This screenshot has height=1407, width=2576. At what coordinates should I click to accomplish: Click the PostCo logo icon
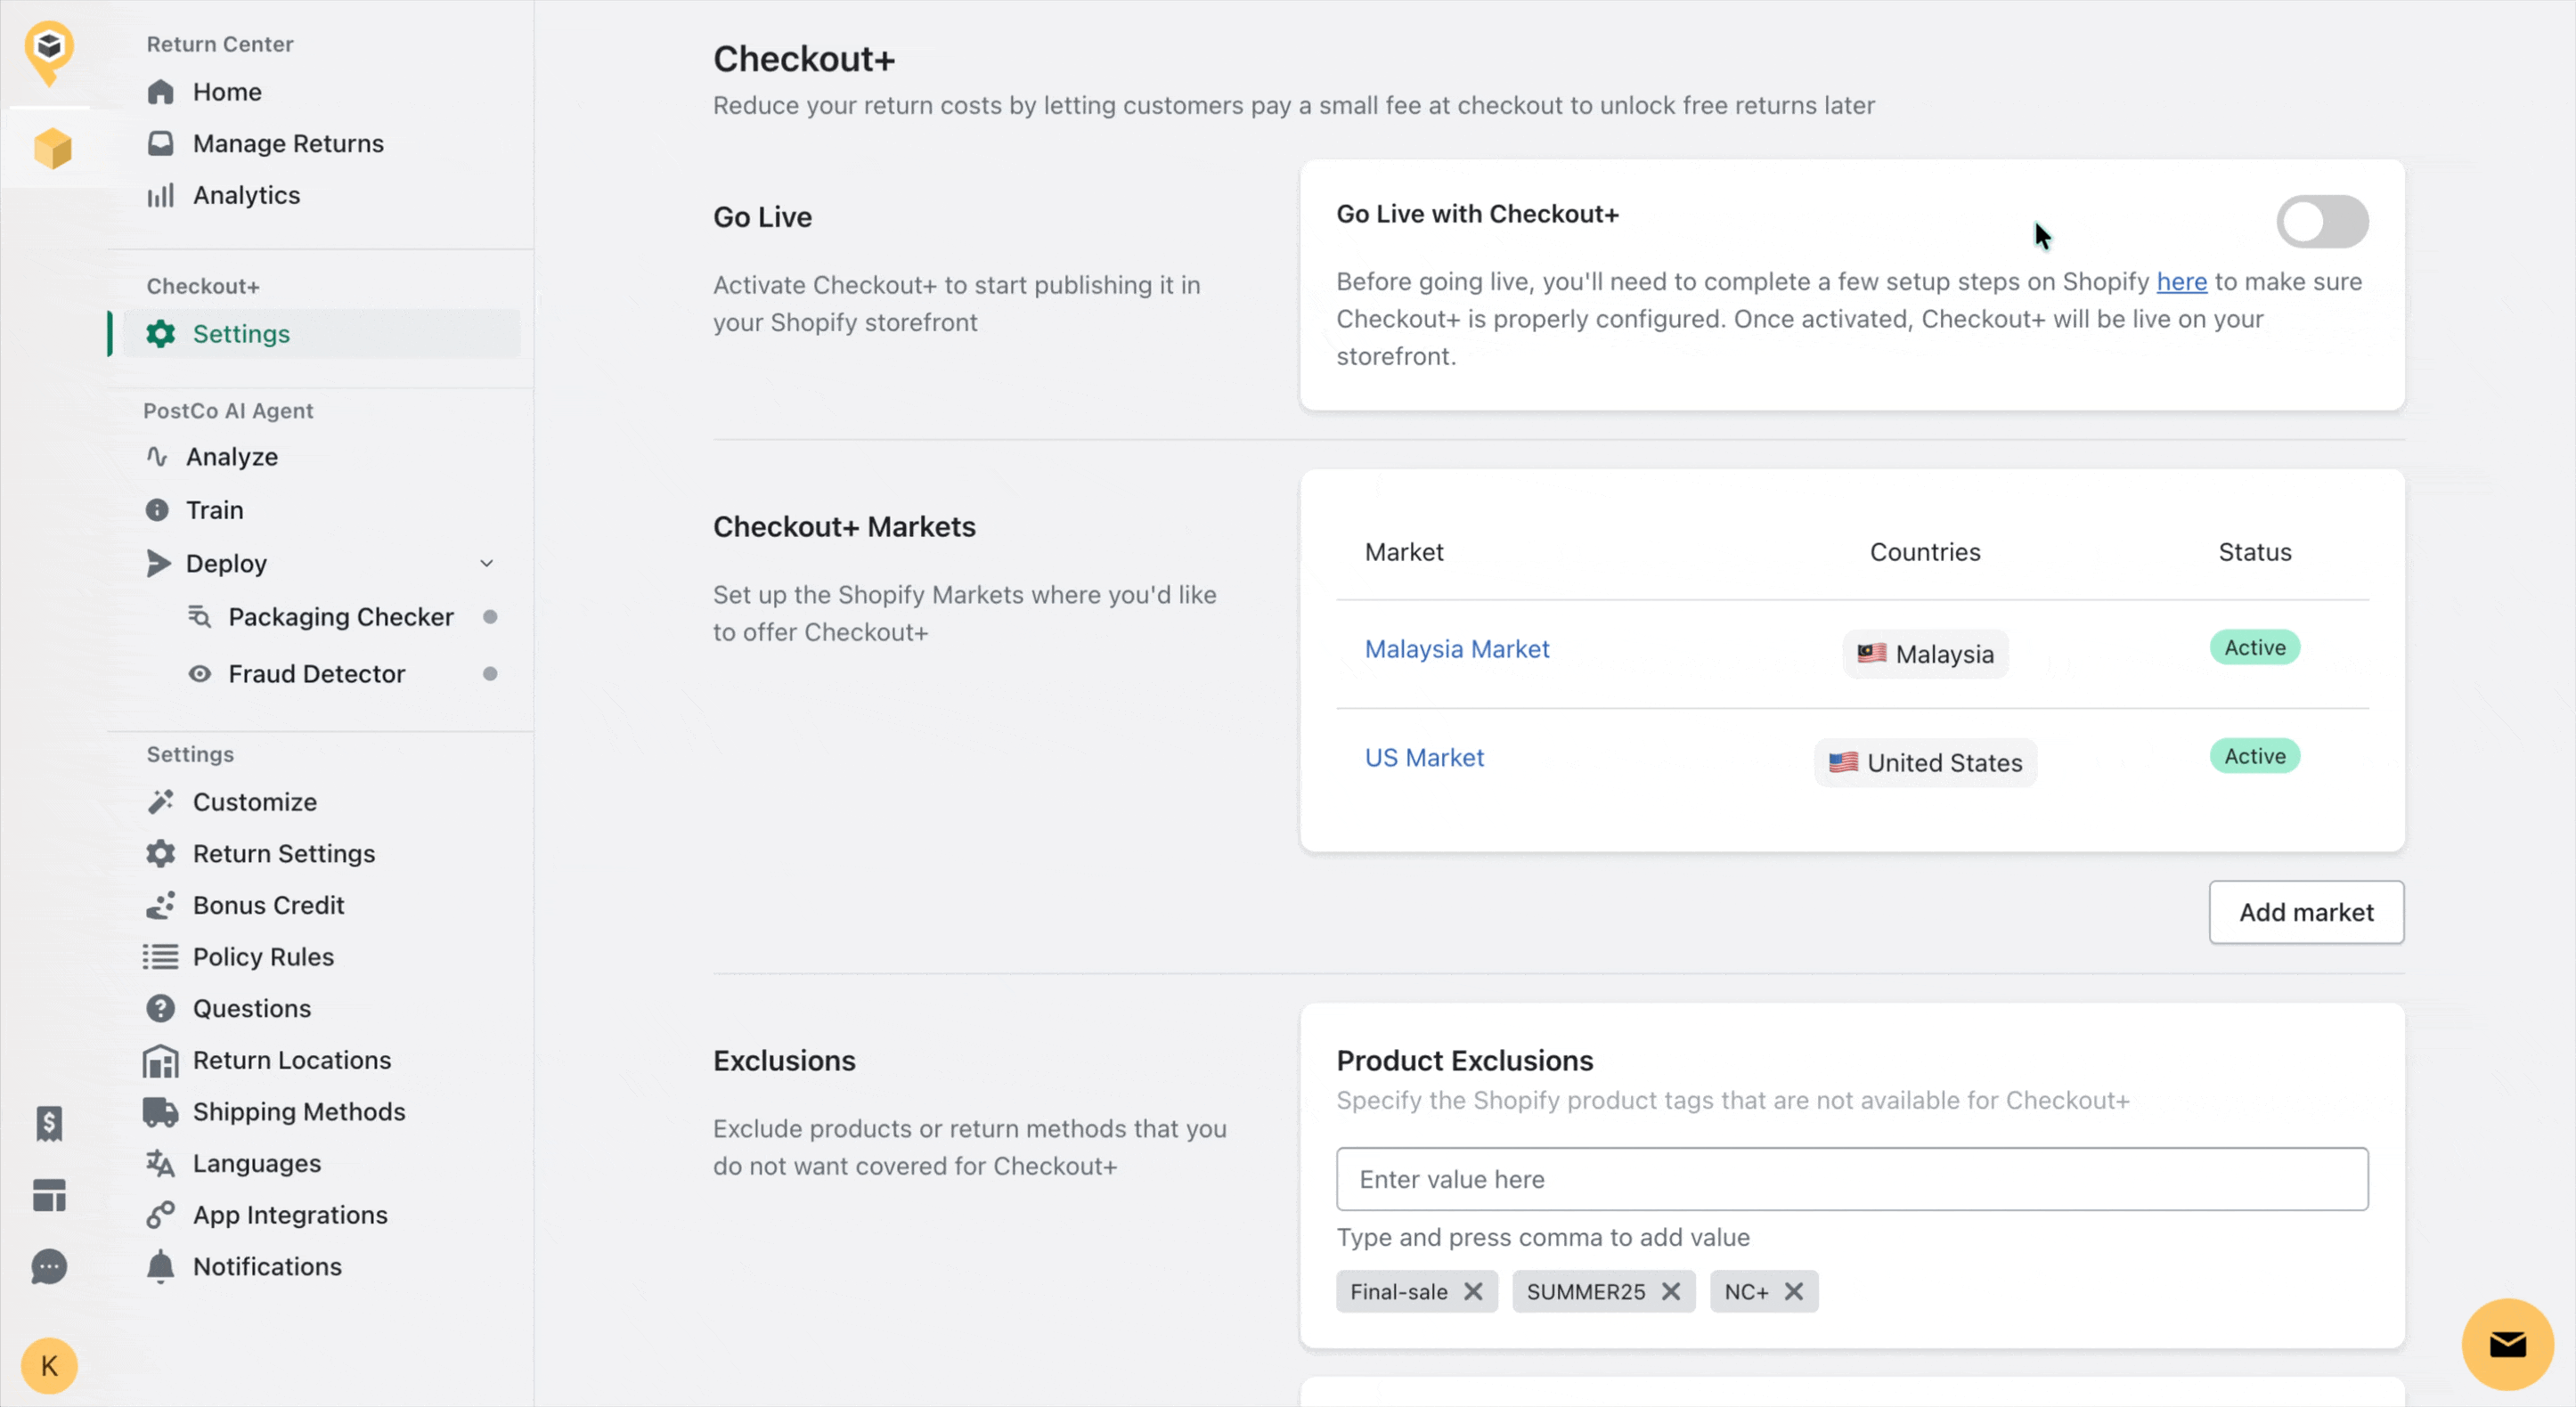click(49, 50)
